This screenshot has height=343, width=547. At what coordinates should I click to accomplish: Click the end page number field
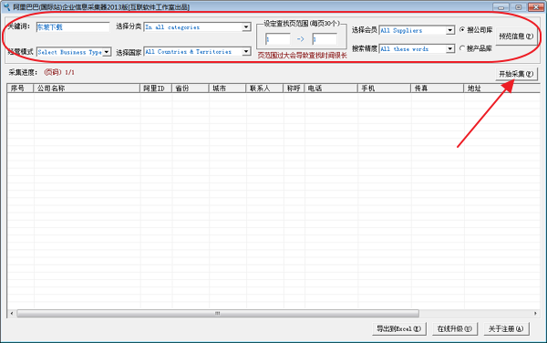click(x=325, y=39)
